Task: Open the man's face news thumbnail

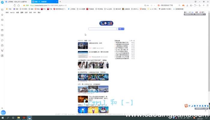Action: click(x=83, y=99)
